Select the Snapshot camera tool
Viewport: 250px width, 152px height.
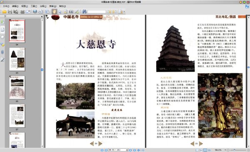pos(71,12)
